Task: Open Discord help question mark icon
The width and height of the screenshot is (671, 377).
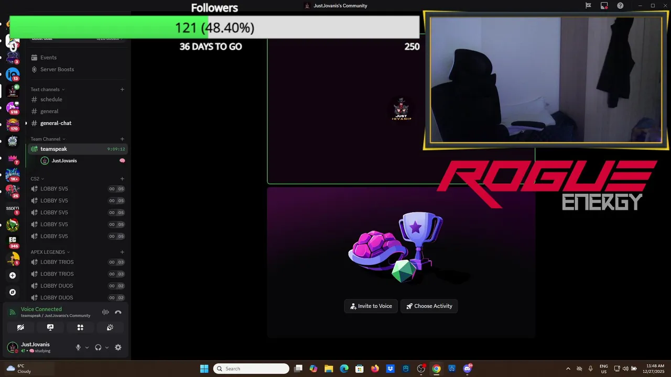Action: tap(620, 6)
